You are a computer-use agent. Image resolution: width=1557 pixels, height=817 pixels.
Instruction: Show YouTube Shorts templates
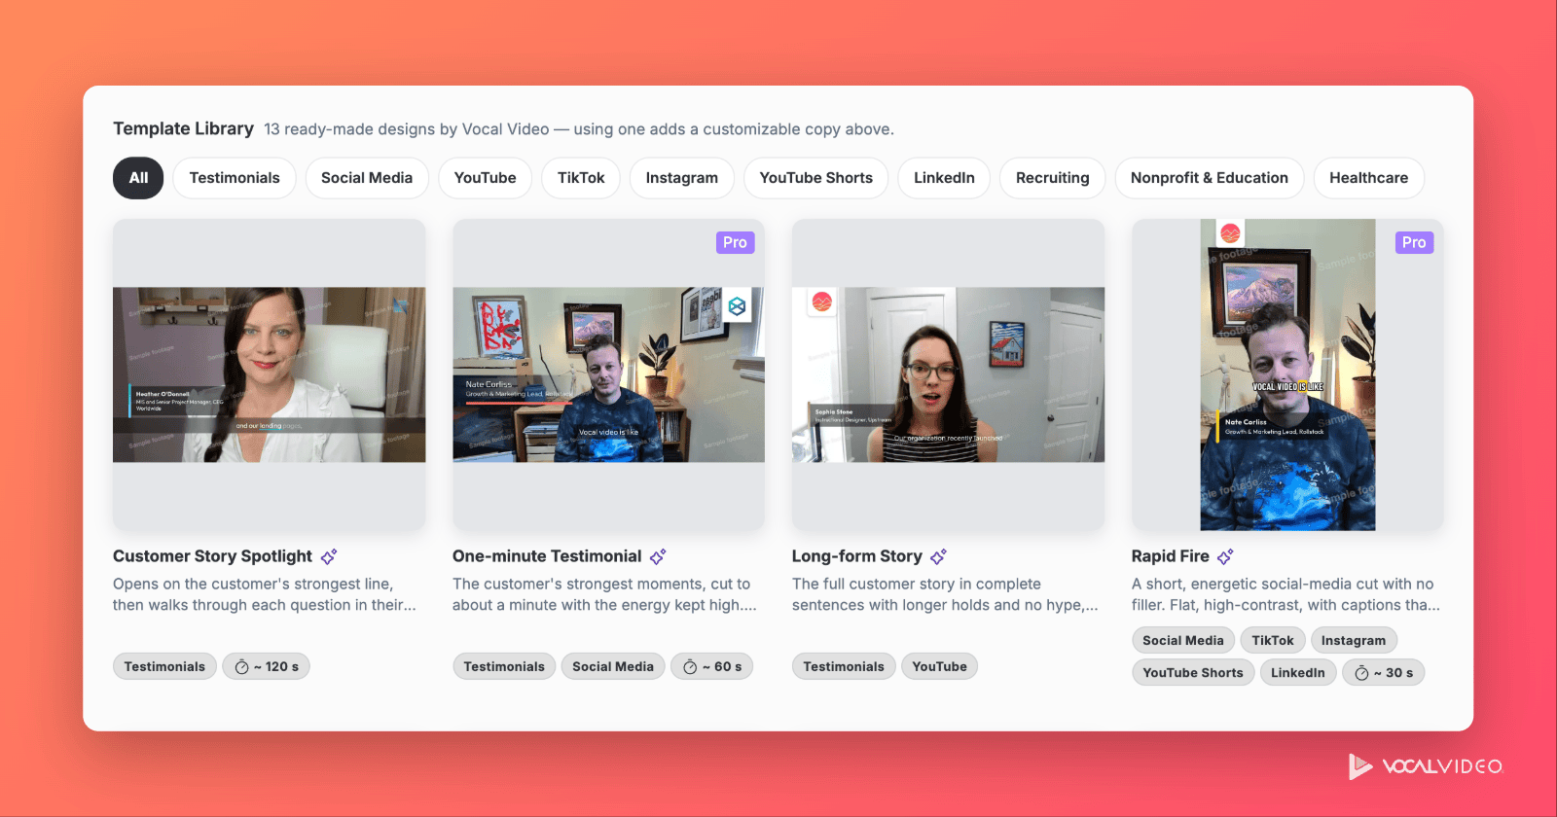816,178
